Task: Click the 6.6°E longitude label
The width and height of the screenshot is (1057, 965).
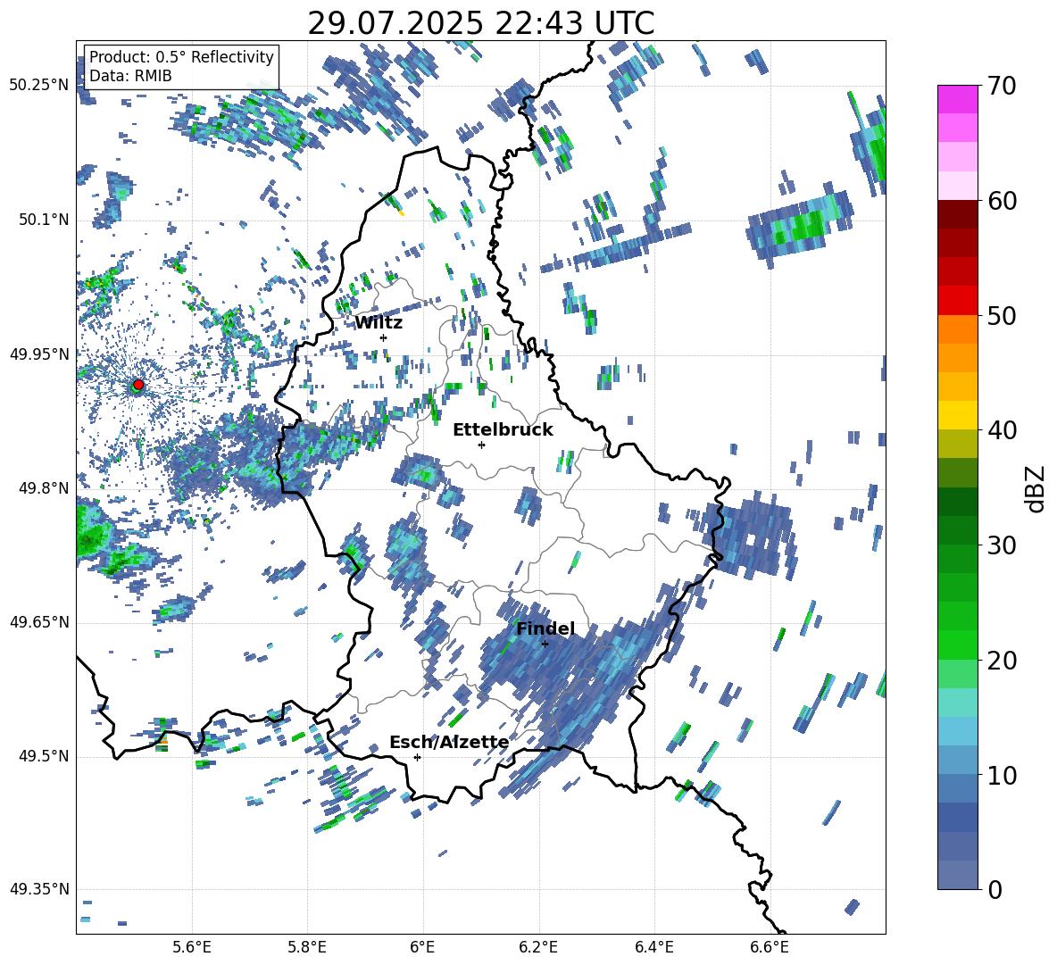Action: tap(770, 948)
